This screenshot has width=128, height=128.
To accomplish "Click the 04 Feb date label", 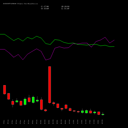I will coord(53,122).
